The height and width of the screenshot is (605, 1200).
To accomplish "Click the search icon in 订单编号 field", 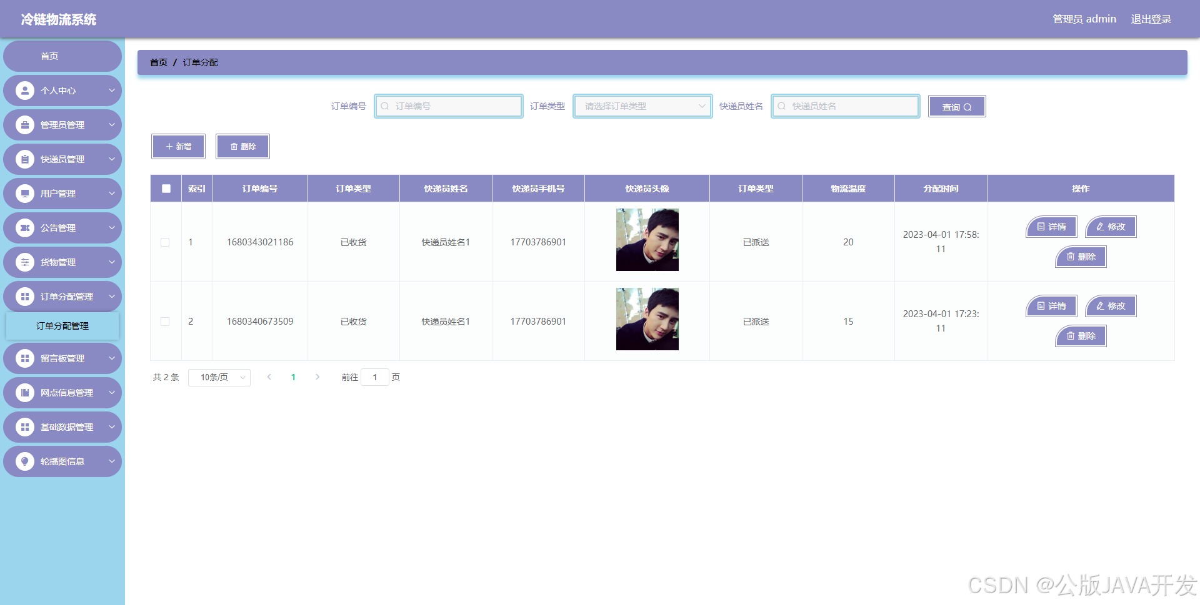I will pos(385,106).
